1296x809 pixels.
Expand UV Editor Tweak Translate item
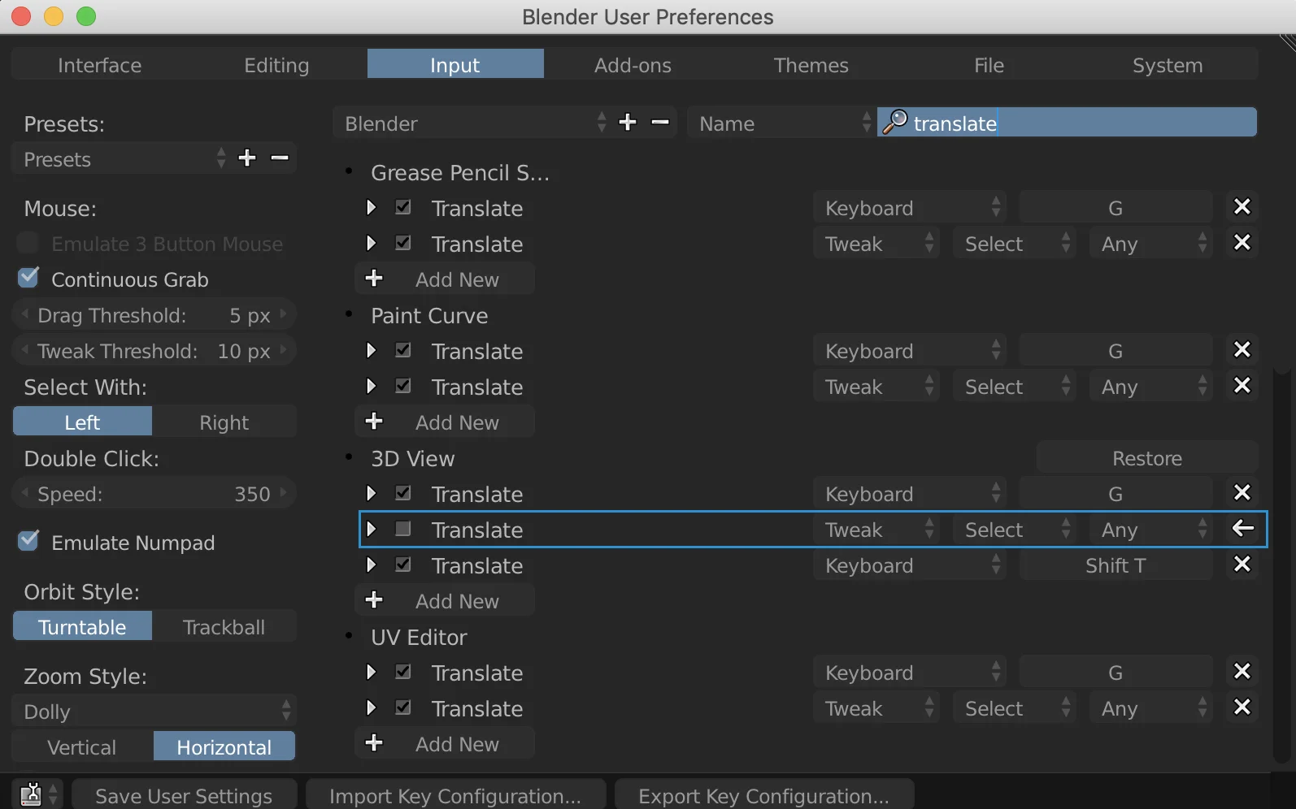coord(372,707)
